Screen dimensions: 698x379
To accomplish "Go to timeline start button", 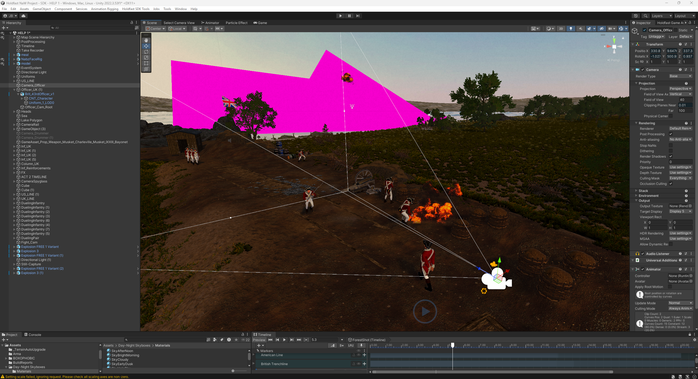I will point(270,340).
